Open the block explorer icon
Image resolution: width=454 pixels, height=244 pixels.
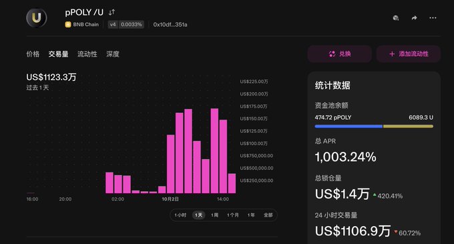pos(396,18)
